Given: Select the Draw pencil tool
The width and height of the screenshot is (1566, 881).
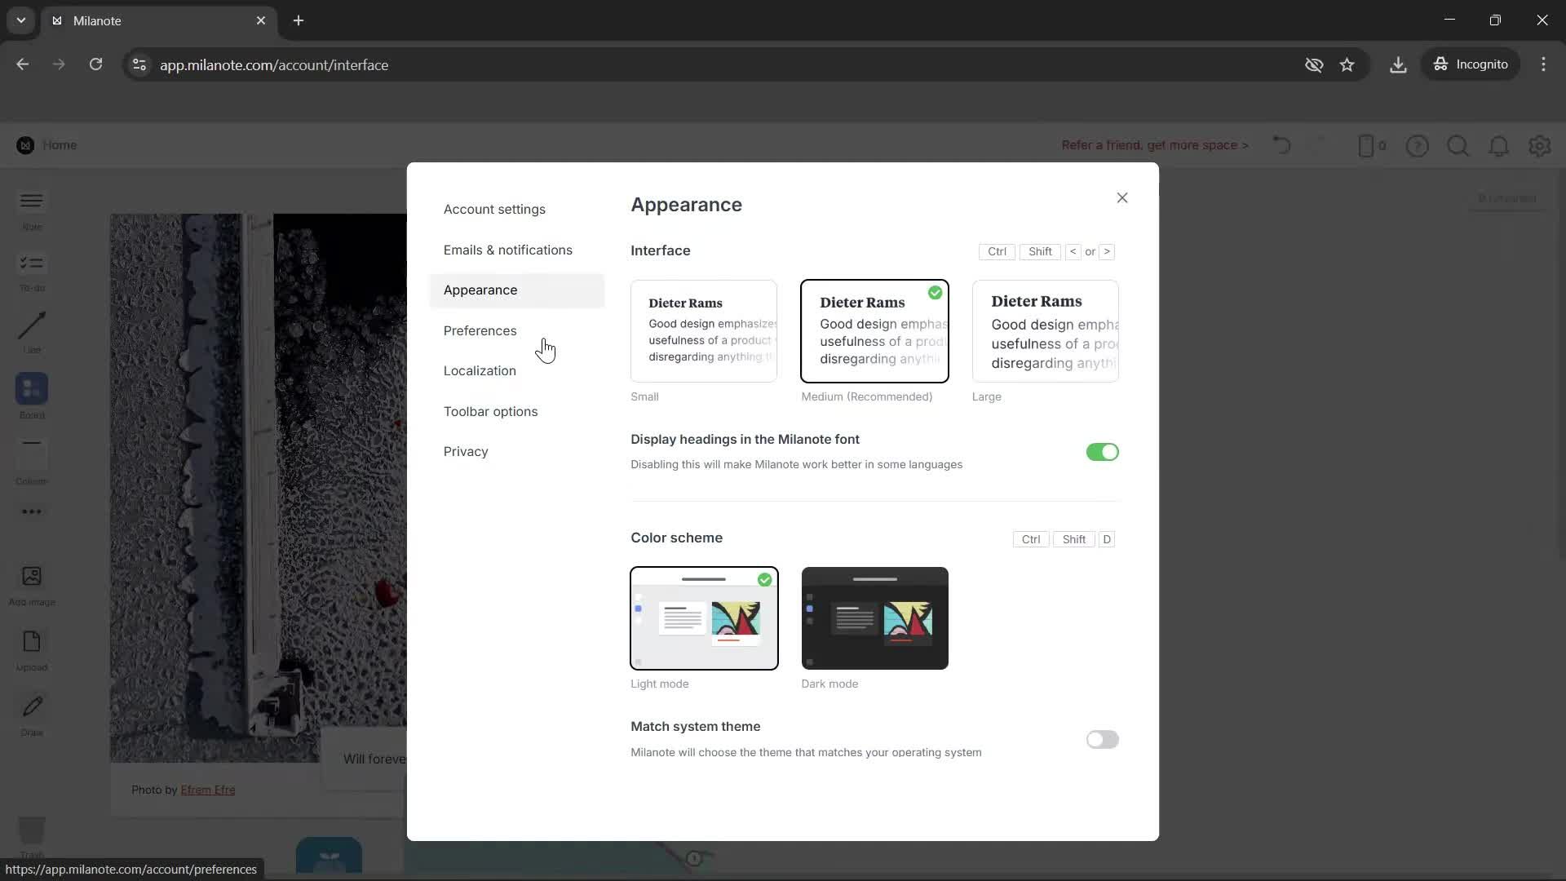Looking at the screenshot, I should [32, 706].
